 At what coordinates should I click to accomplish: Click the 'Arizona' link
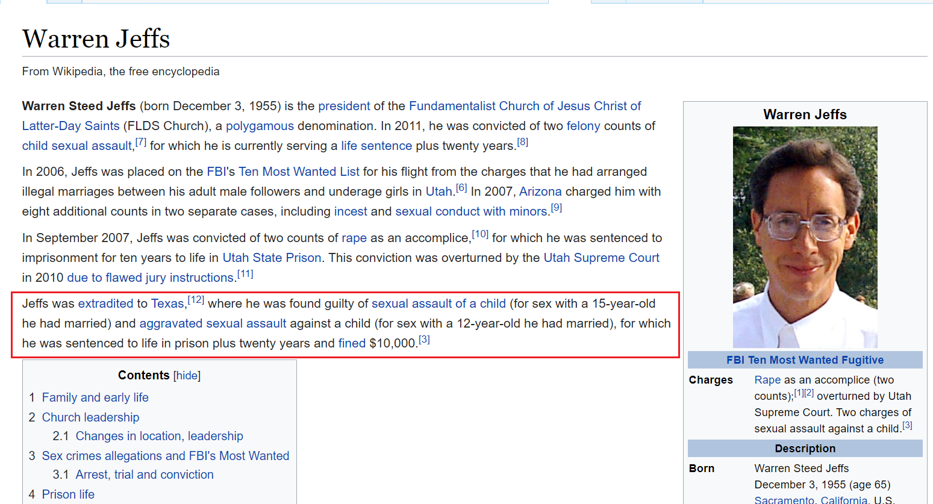pyautogui.click(x=540, y=191)
